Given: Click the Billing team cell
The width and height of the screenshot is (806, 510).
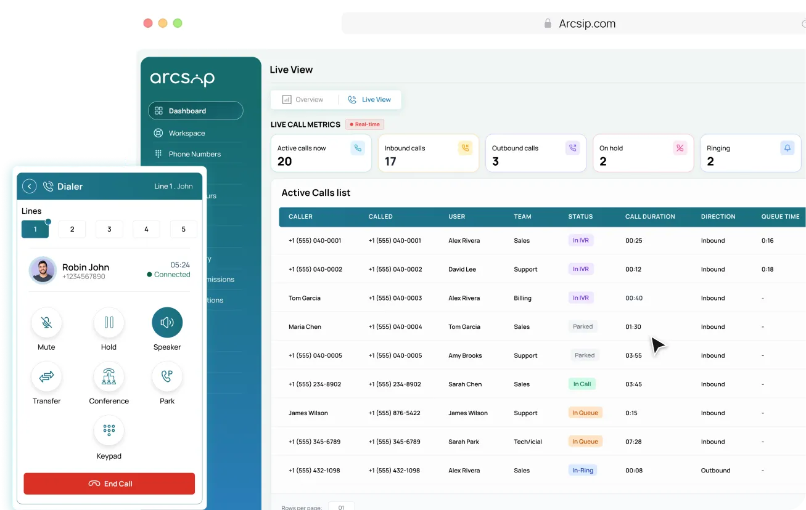Looking at the screenshot, I should click(x=522, y=298).
